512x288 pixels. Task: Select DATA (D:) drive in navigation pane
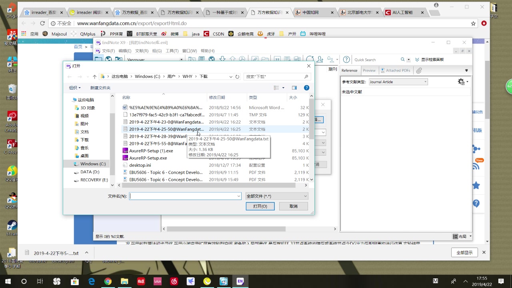[x=89, y=172]
